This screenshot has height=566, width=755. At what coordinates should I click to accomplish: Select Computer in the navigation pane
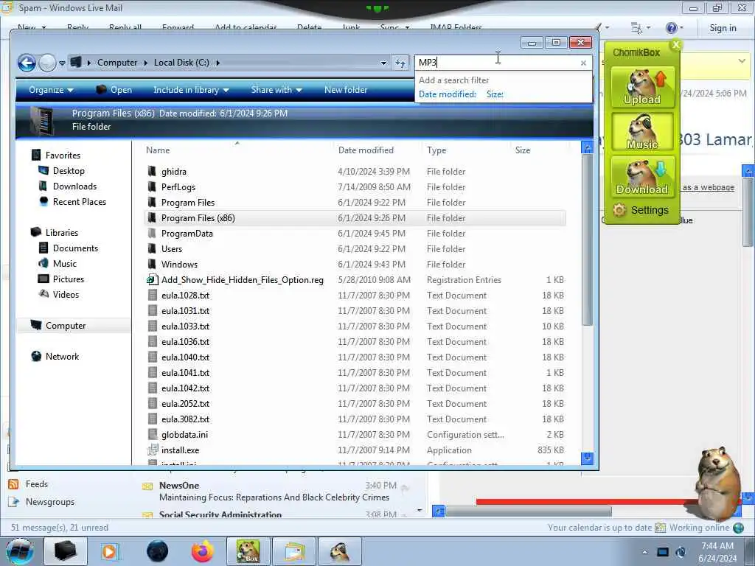click(66, 326)
